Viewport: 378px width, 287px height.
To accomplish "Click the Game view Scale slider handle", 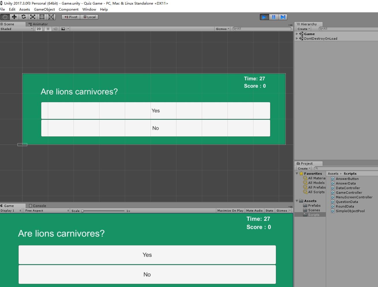I will (82, 211).
